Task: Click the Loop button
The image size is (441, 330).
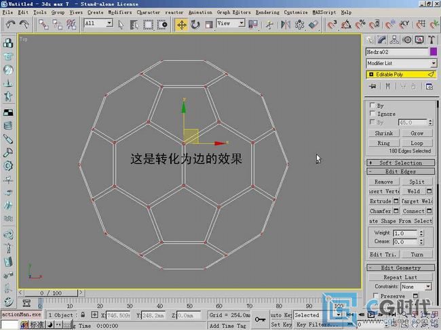Action: click(x=417, y=143)
